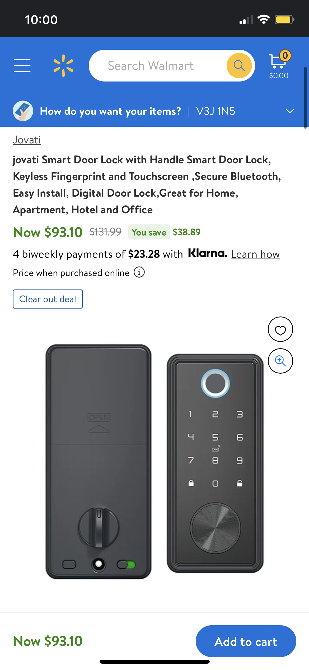The width and height of the screenshot is (309, 670).
Task: Select the 'Clear out deal' badge
Action: [48, 299]
